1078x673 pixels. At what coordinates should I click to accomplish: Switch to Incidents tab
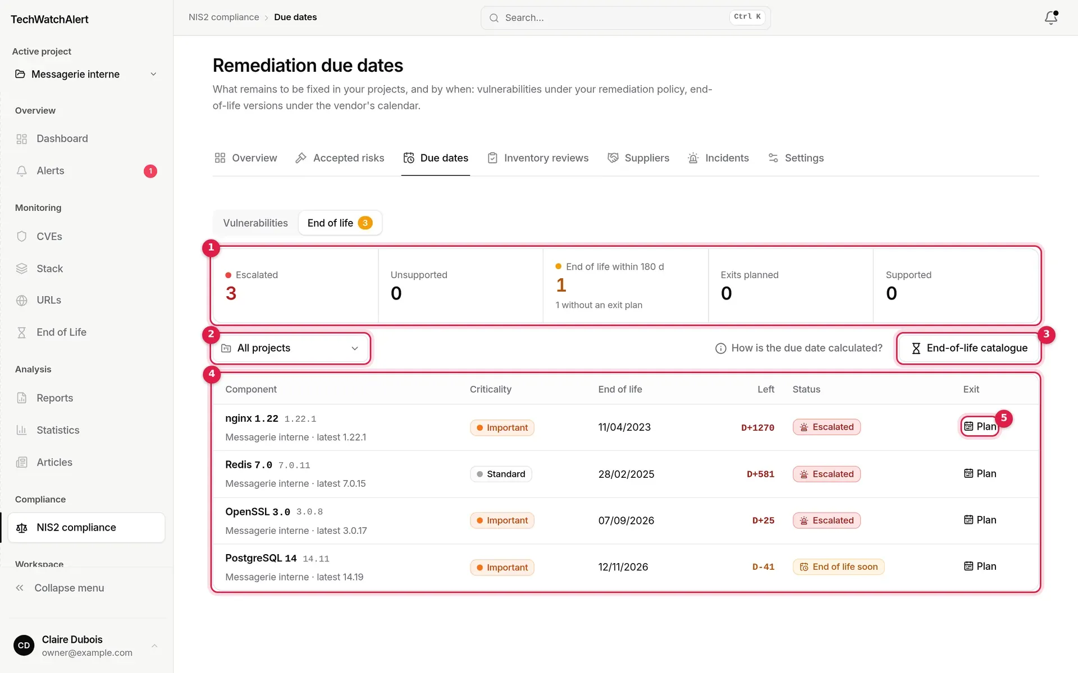point(718,158)
